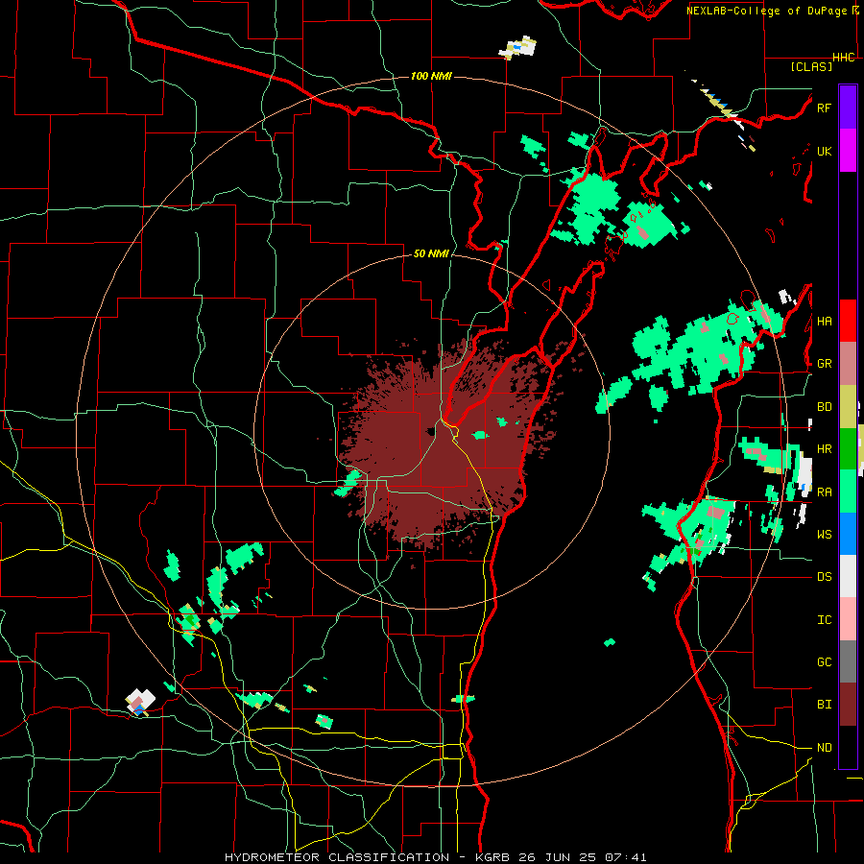Image resolution: width=864 pixels, height=864 pixels.
Task: Select the BD big drops swatch
Action: pyautogui.click(x=848, y=406)
